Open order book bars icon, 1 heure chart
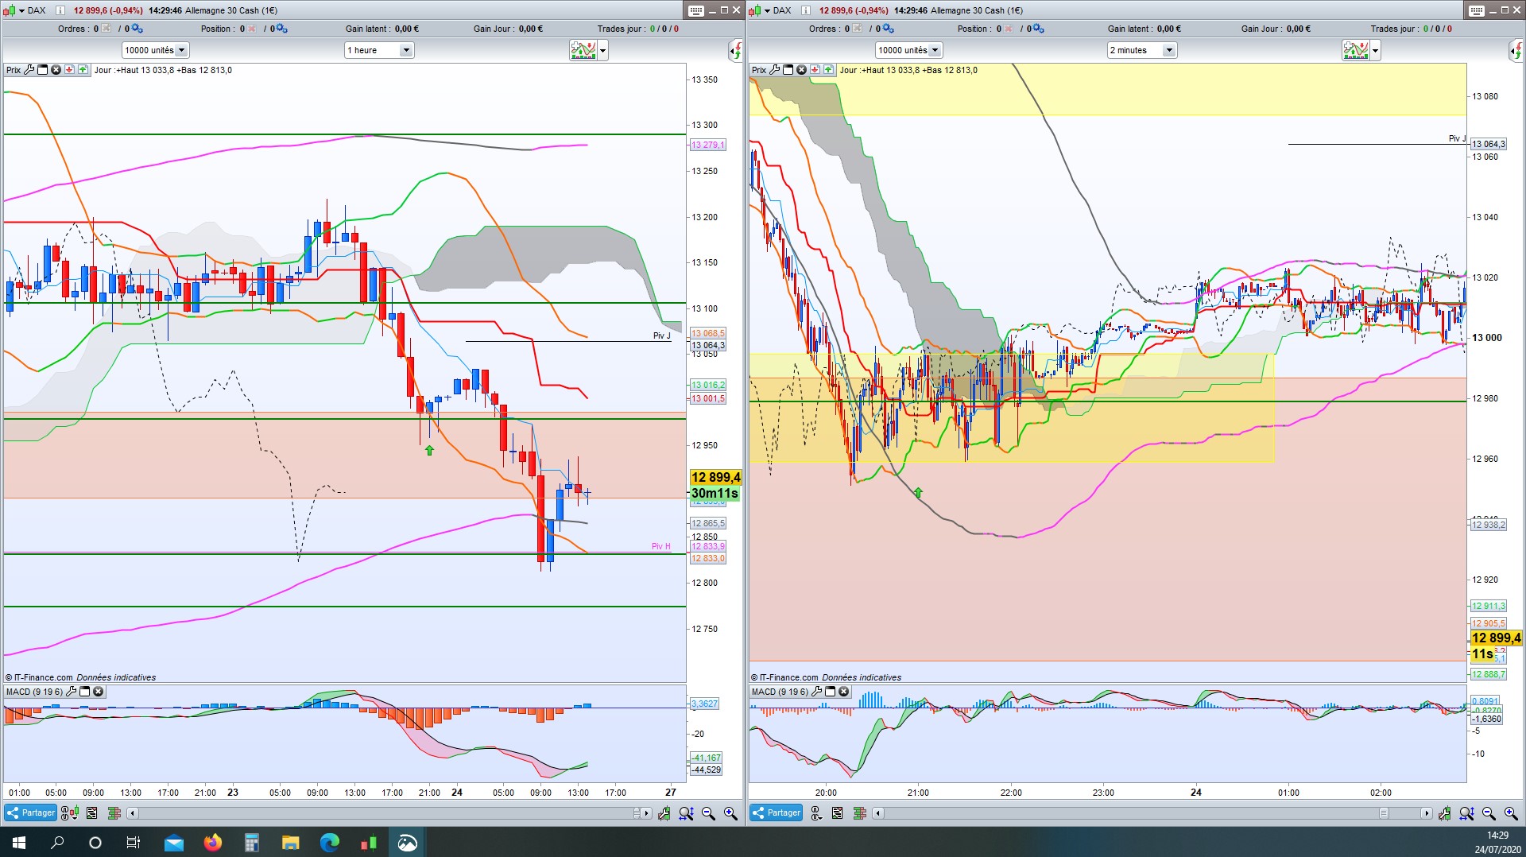Viewport: 1526px width, 857px height. tap(114, 813)
